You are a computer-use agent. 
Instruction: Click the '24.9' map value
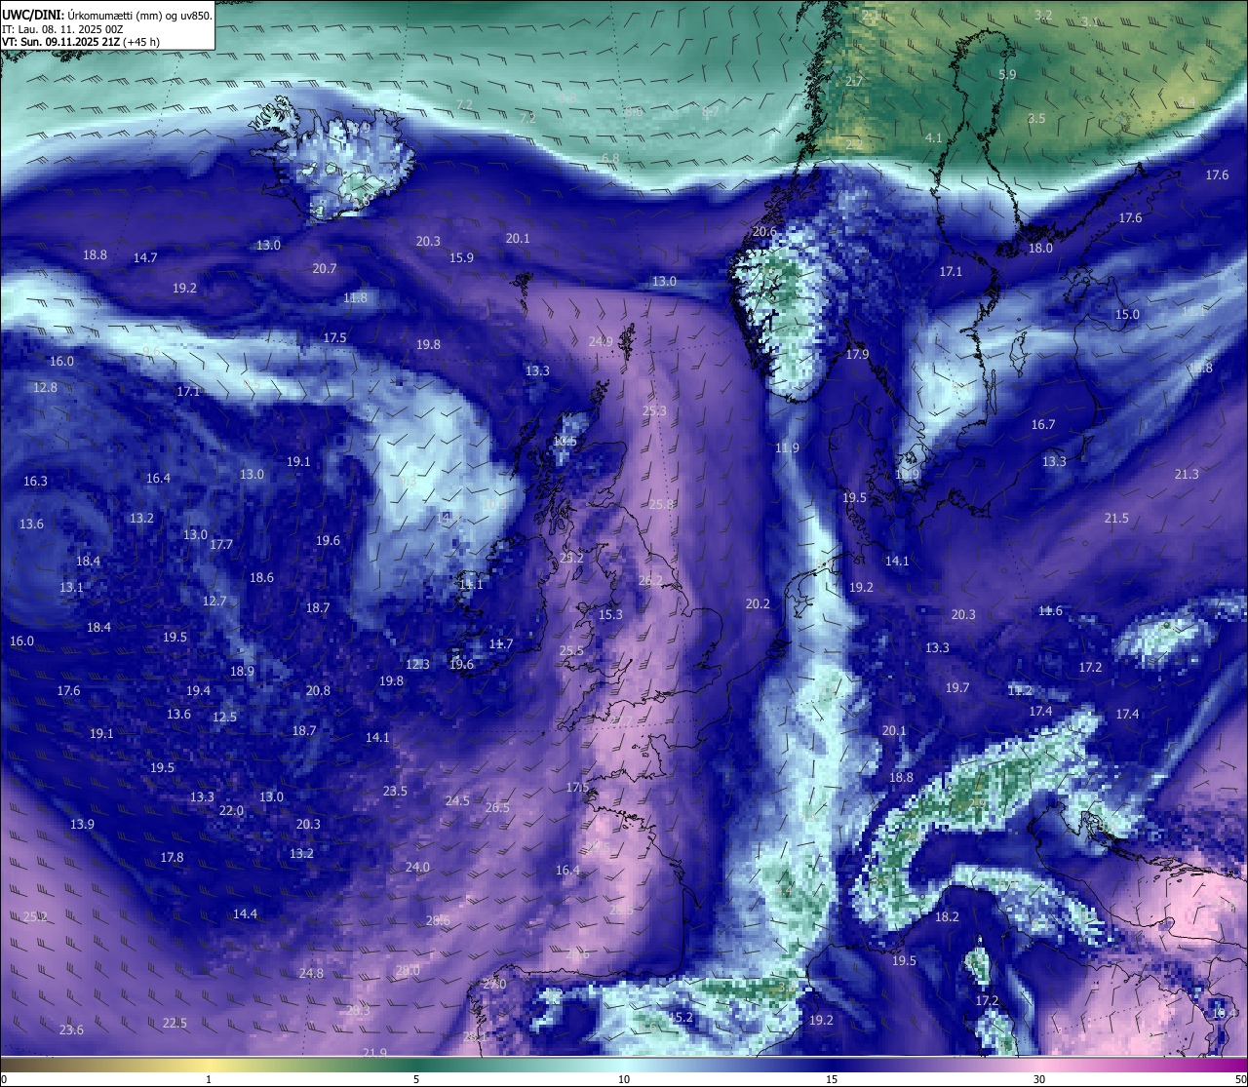(x=601, y=341)
